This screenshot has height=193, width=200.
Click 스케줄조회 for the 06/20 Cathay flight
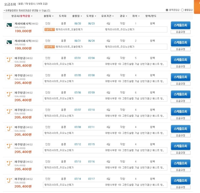[x=181, y=25]
